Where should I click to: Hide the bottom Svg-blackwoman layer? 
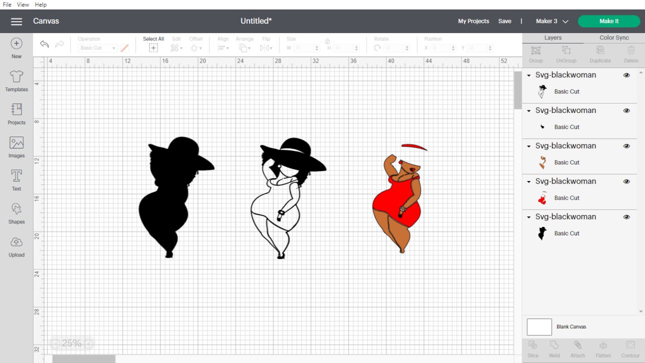pos(626,216)
